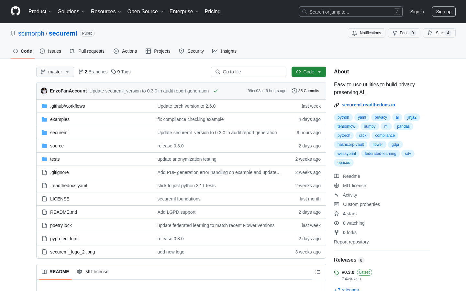Viewport: 466px width, 291px height.
Task: Expand the Product menu
Action: (x=40, y=11)
